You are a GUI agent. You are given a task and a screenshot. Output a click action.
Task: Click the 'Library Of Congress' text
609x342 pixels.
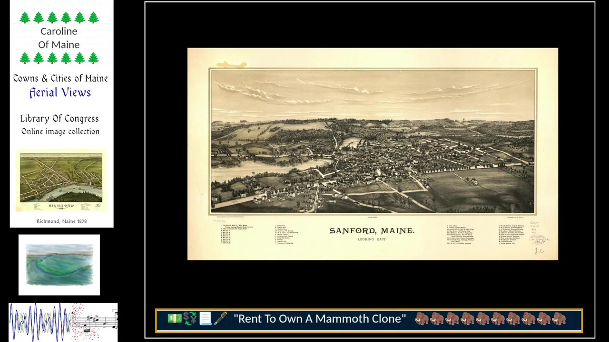point(59,119)
